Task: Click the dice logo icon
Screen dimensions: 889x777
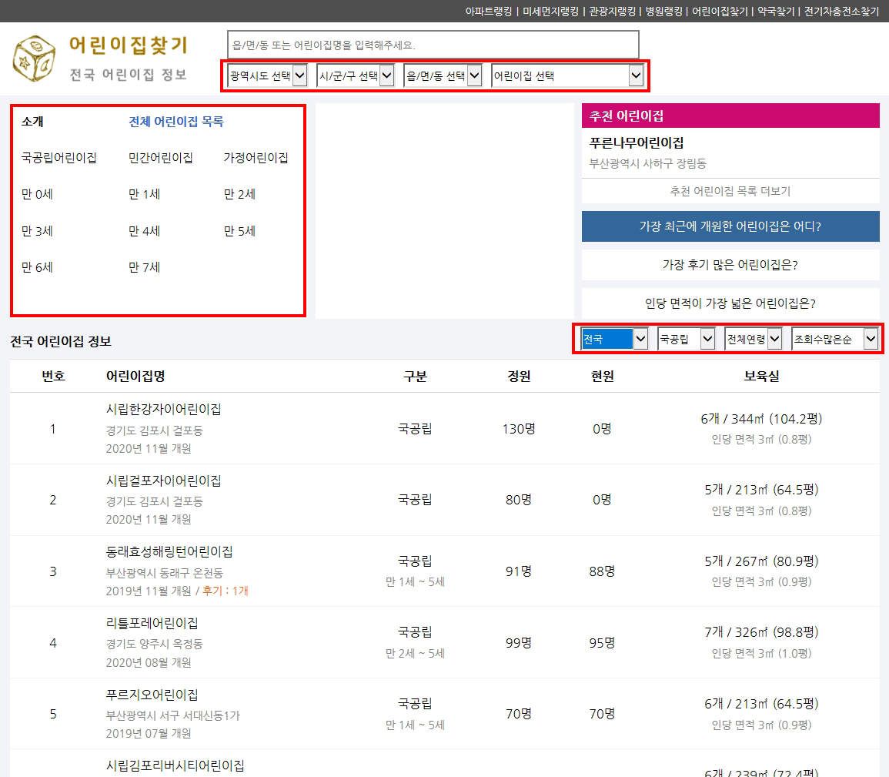Action: (x=34, y=59)
